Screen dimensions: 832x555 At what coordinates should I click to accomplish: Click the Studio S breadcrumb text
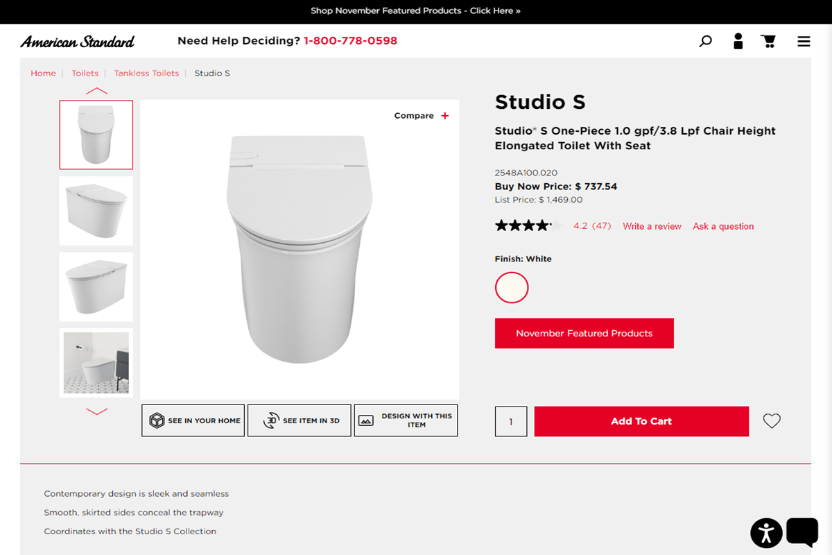click(x=212, y=74)
